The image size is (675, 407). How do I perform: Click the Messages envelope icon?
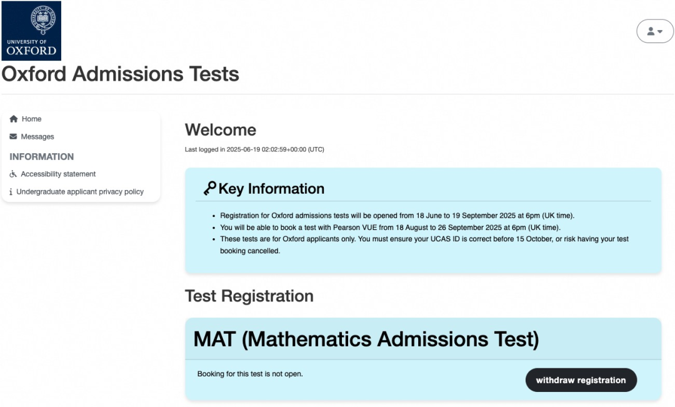pyautogui.click(x=13, y=136)
